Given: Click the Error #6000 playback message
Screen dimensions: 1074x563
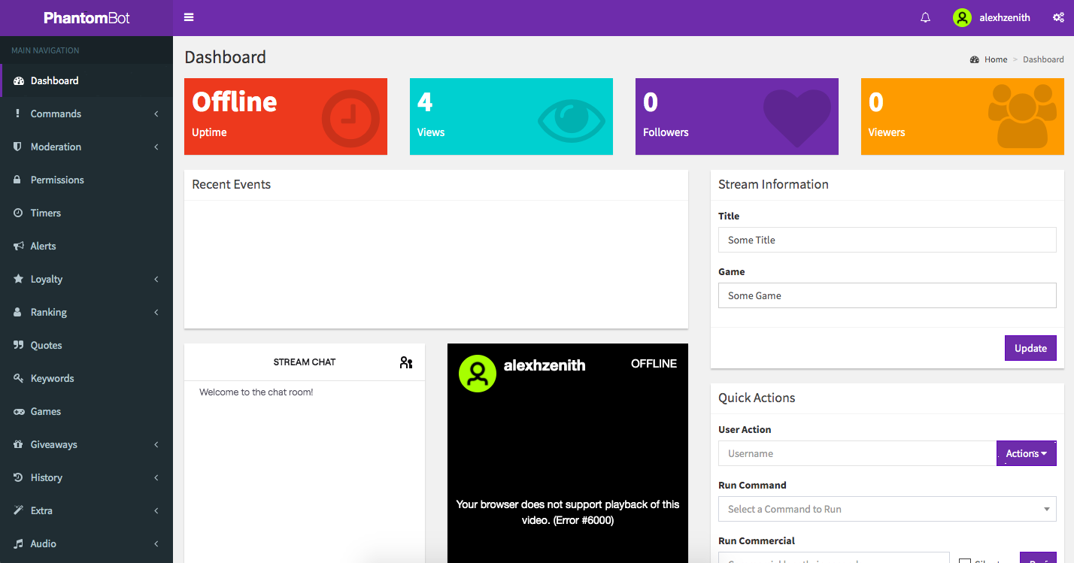Looking at the screenshot, I should point(568,512).
